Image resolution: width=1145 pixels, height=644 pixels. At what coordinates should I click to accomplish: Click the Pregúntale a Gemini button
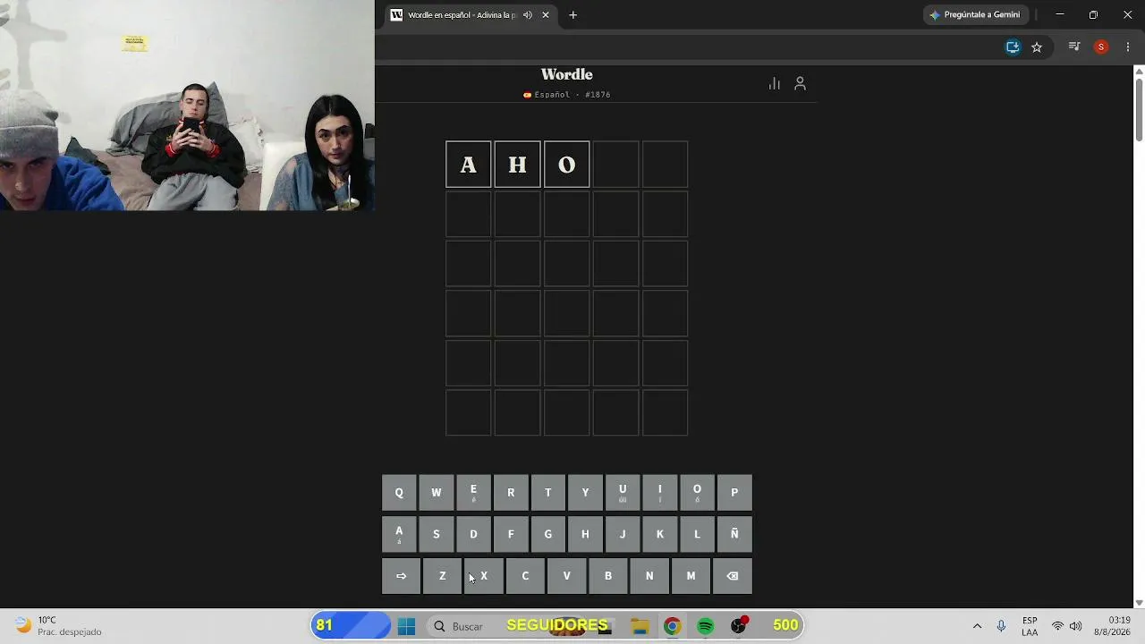[x=976, y=15]
